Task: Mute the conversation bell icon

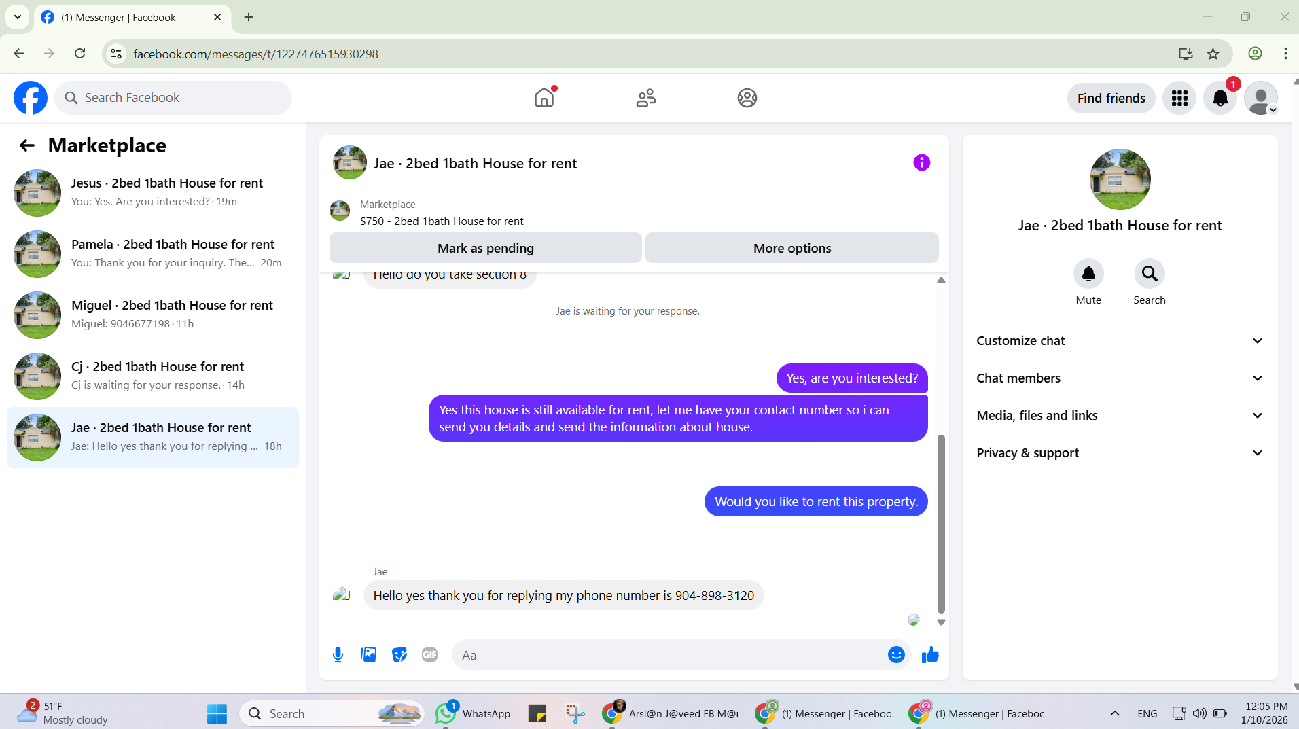Action: pyautogui.click(x=1088, y=274)
